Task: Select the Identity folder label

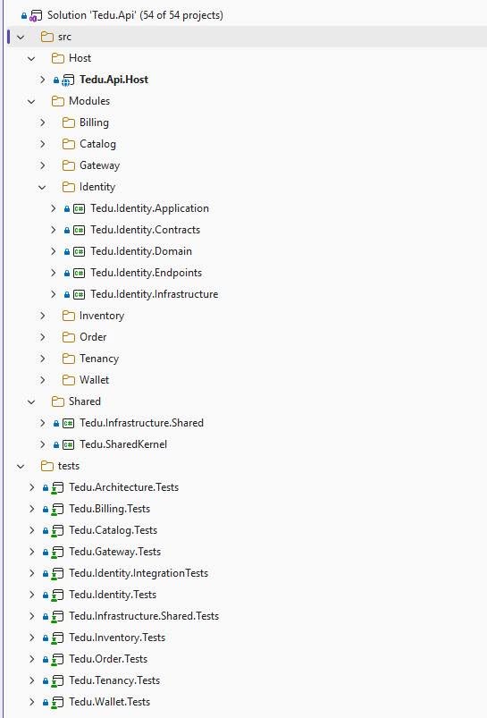Action: pyautogui.click(x=97, y=187)
